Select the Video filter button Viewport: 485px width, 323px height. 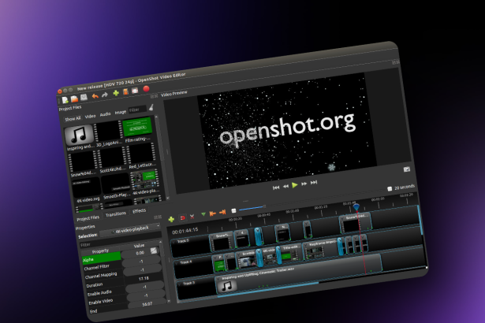click(x=91, y=117)
